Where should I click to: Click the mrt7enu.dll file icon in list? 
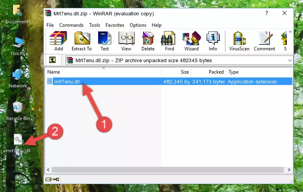[x=50, y=81]
